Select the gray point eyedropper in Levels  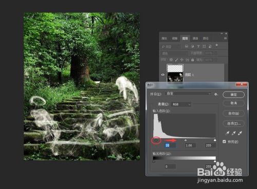[x=234, y=133]
